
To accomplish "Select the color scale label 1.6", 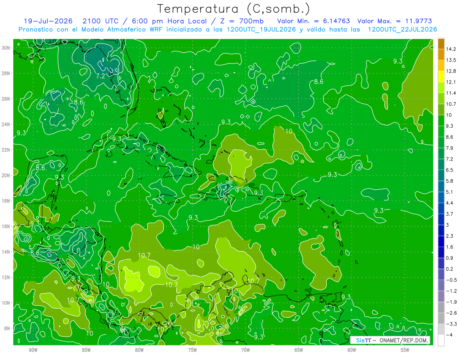I will click(x=450, y=247).
